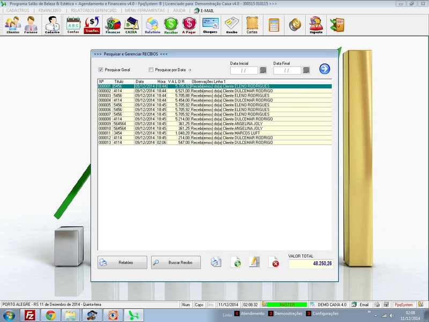Open the AJUDA menu
Image resolution: width=429 pixels, height=322 pixels.
pyautogui.click(x=179, y=10)
